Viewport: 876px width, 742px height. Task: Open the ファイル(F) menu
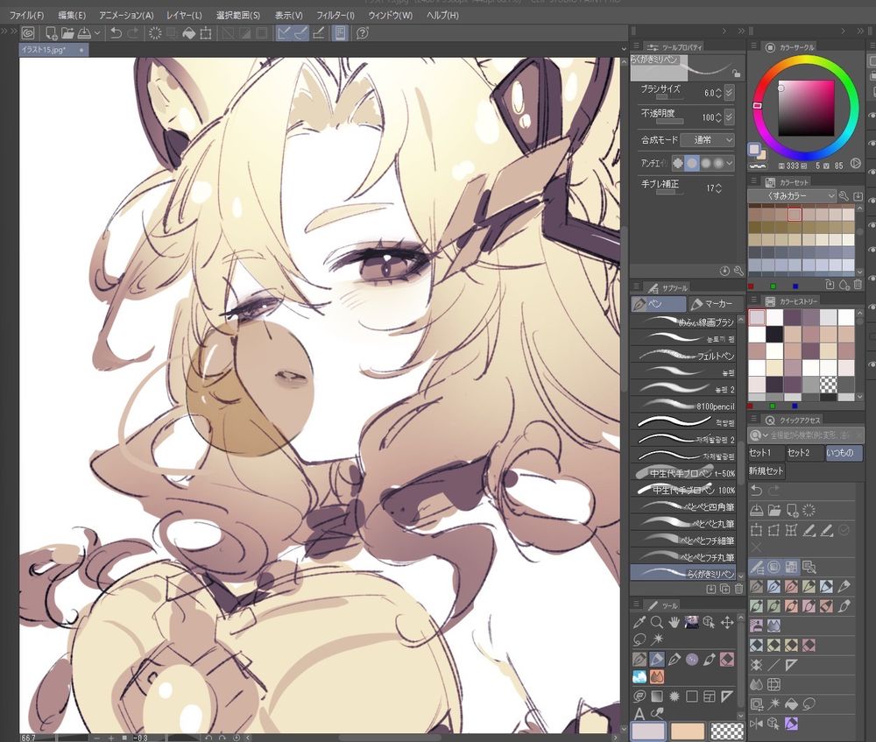[x=26, y=15]
